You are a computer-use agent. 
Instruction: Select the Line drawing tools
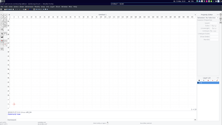[5, 15]
